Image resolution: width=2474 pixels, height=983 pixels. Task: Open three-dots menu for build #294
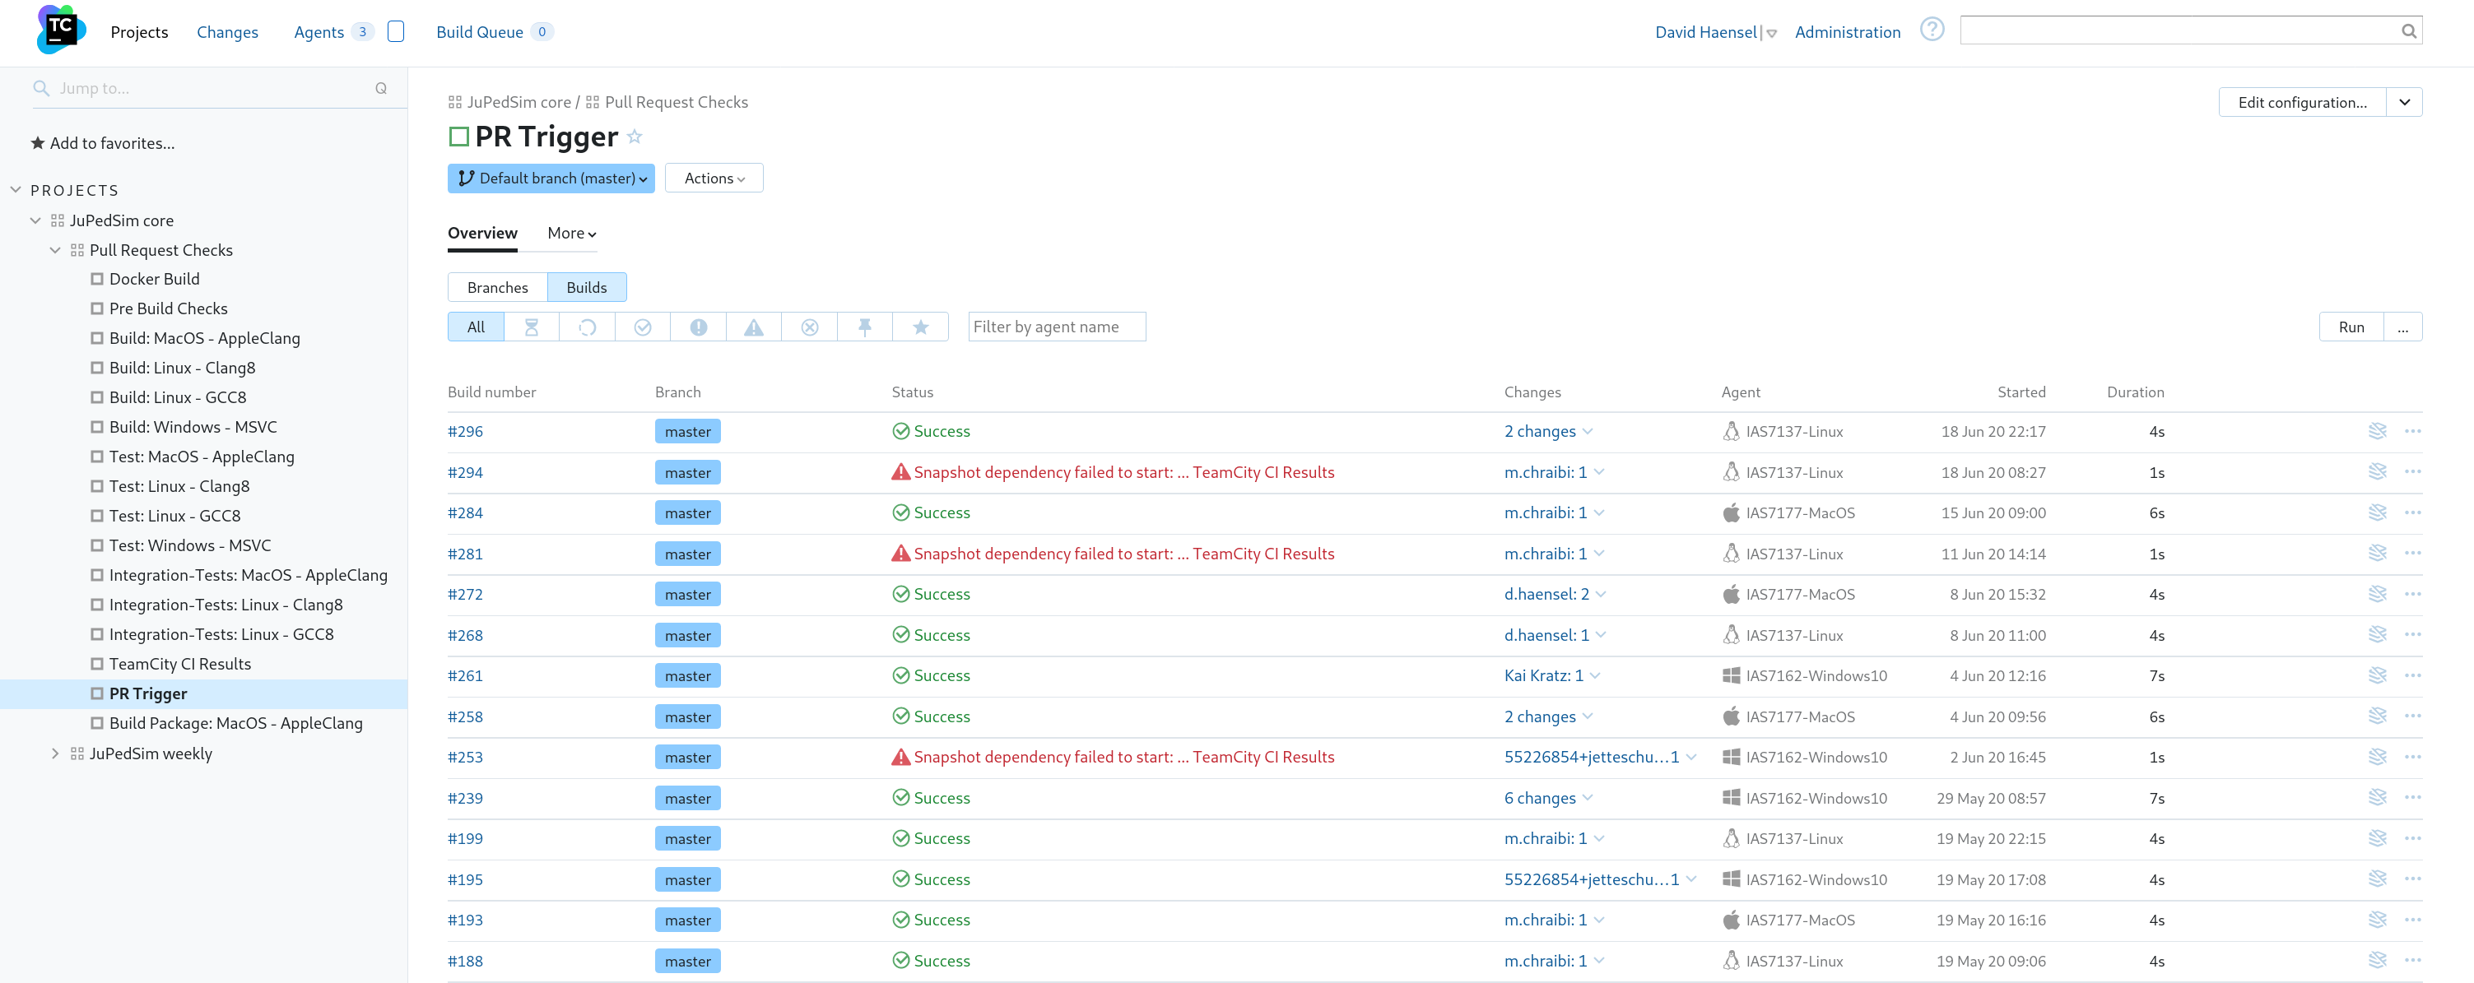click(x=2411, y=472)
